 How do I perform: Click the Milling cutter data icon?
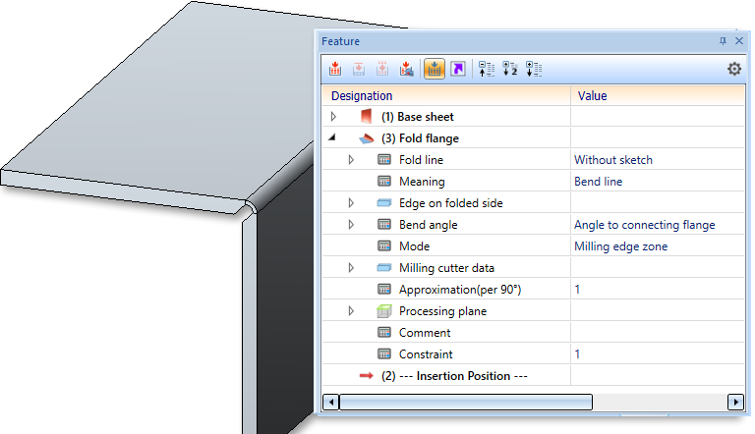(383, 267)
